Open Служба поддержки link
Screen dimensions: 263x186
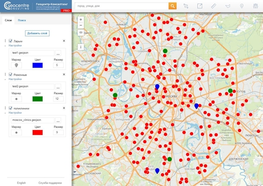click(x=50, y=183)
